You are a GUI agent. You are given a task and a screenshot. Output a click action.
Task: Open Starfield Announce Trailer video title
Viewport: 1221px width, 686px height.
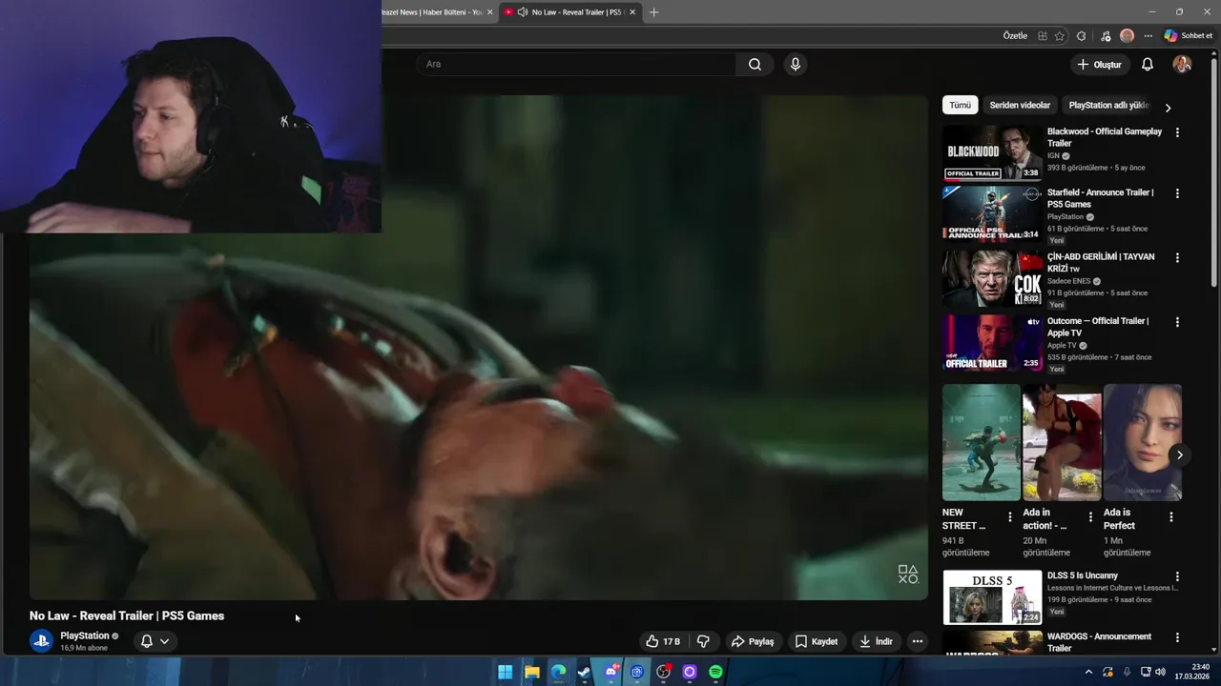[x=1100, y=198]
